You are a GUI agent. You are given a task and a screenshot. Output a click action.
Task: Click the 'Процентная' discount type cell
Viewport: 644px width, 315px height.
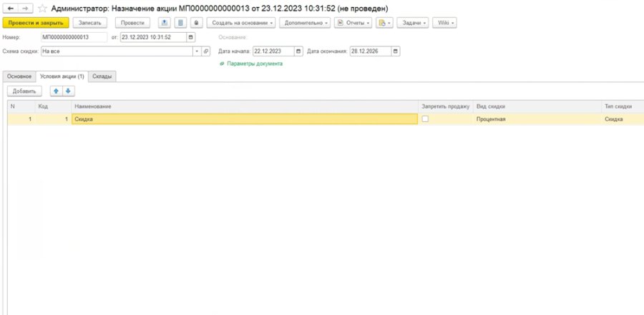(537, 119)
